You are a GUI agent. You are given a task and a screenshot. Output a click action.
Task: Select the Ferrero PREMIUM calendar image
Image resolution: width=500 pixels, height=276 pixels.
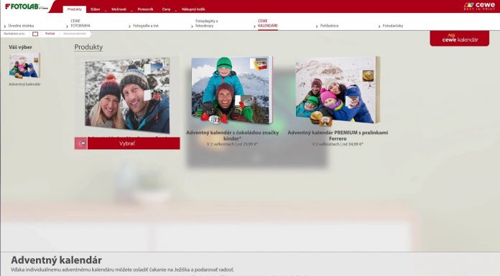click(338, 90)
